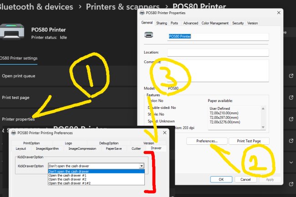Navigate to Bluetooth & devices breadcrumb

[x=36, y=7]
